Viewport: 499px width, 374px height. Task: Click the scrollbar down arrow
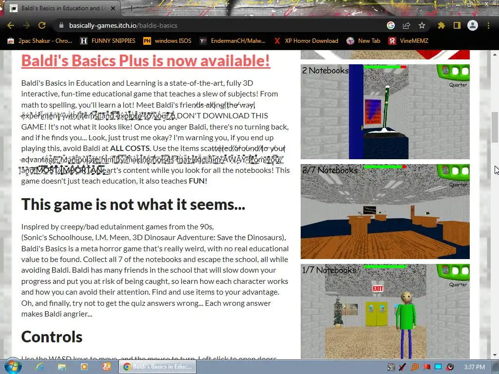(495, 355)
